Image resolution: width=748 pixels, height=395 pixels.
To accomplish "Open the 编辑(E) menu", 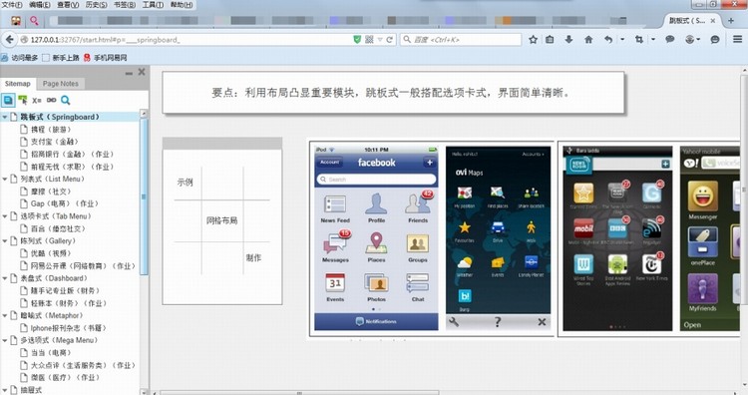I will (40, 4).
